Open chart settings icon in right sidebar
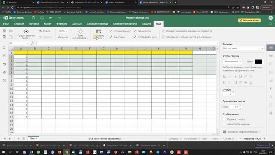Screen dimensions: 275x155 (271, 81)
